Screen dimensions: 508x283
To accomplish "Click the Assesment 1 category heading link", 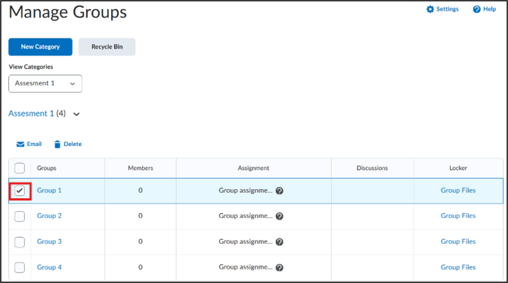I will pos(31,114).
